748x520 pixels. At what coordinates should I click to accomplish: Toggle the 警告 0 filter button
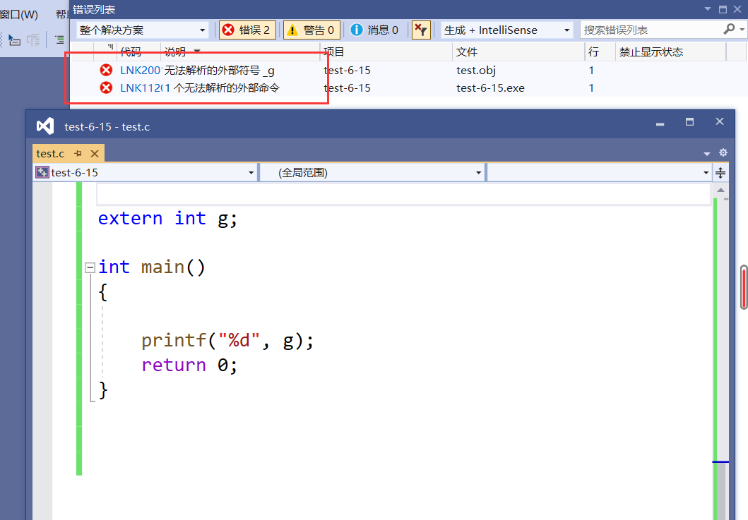point(311,30)
